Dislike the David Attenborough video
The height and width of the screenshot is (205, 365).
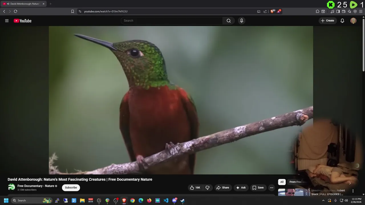point(208,188)
